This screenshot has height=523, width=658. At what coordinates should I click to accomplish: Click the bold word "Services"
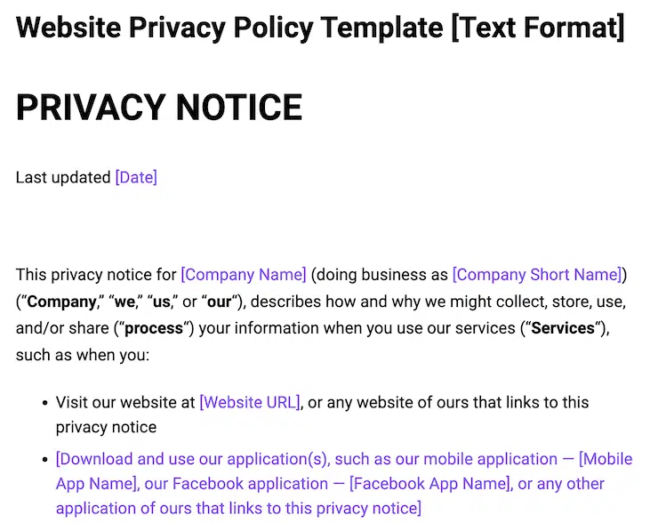562,328
